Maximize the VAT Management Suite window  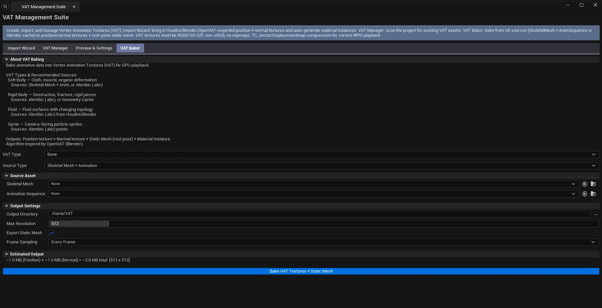(582, 5)
